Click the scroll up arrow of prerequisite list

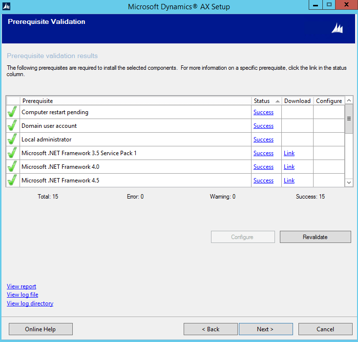click(349, 101)
